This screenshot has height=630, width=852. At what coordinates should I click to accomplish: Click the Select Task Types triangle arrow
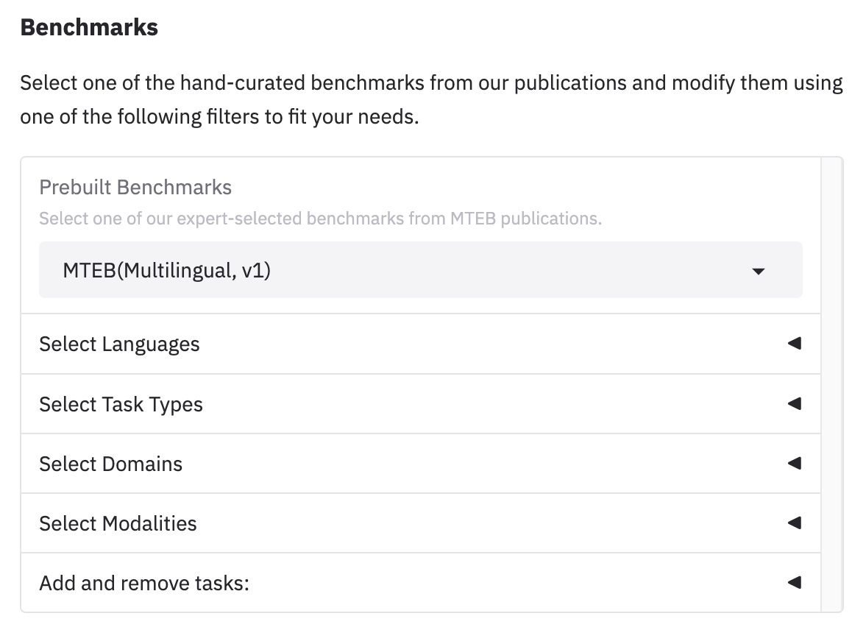coord(794,403)
